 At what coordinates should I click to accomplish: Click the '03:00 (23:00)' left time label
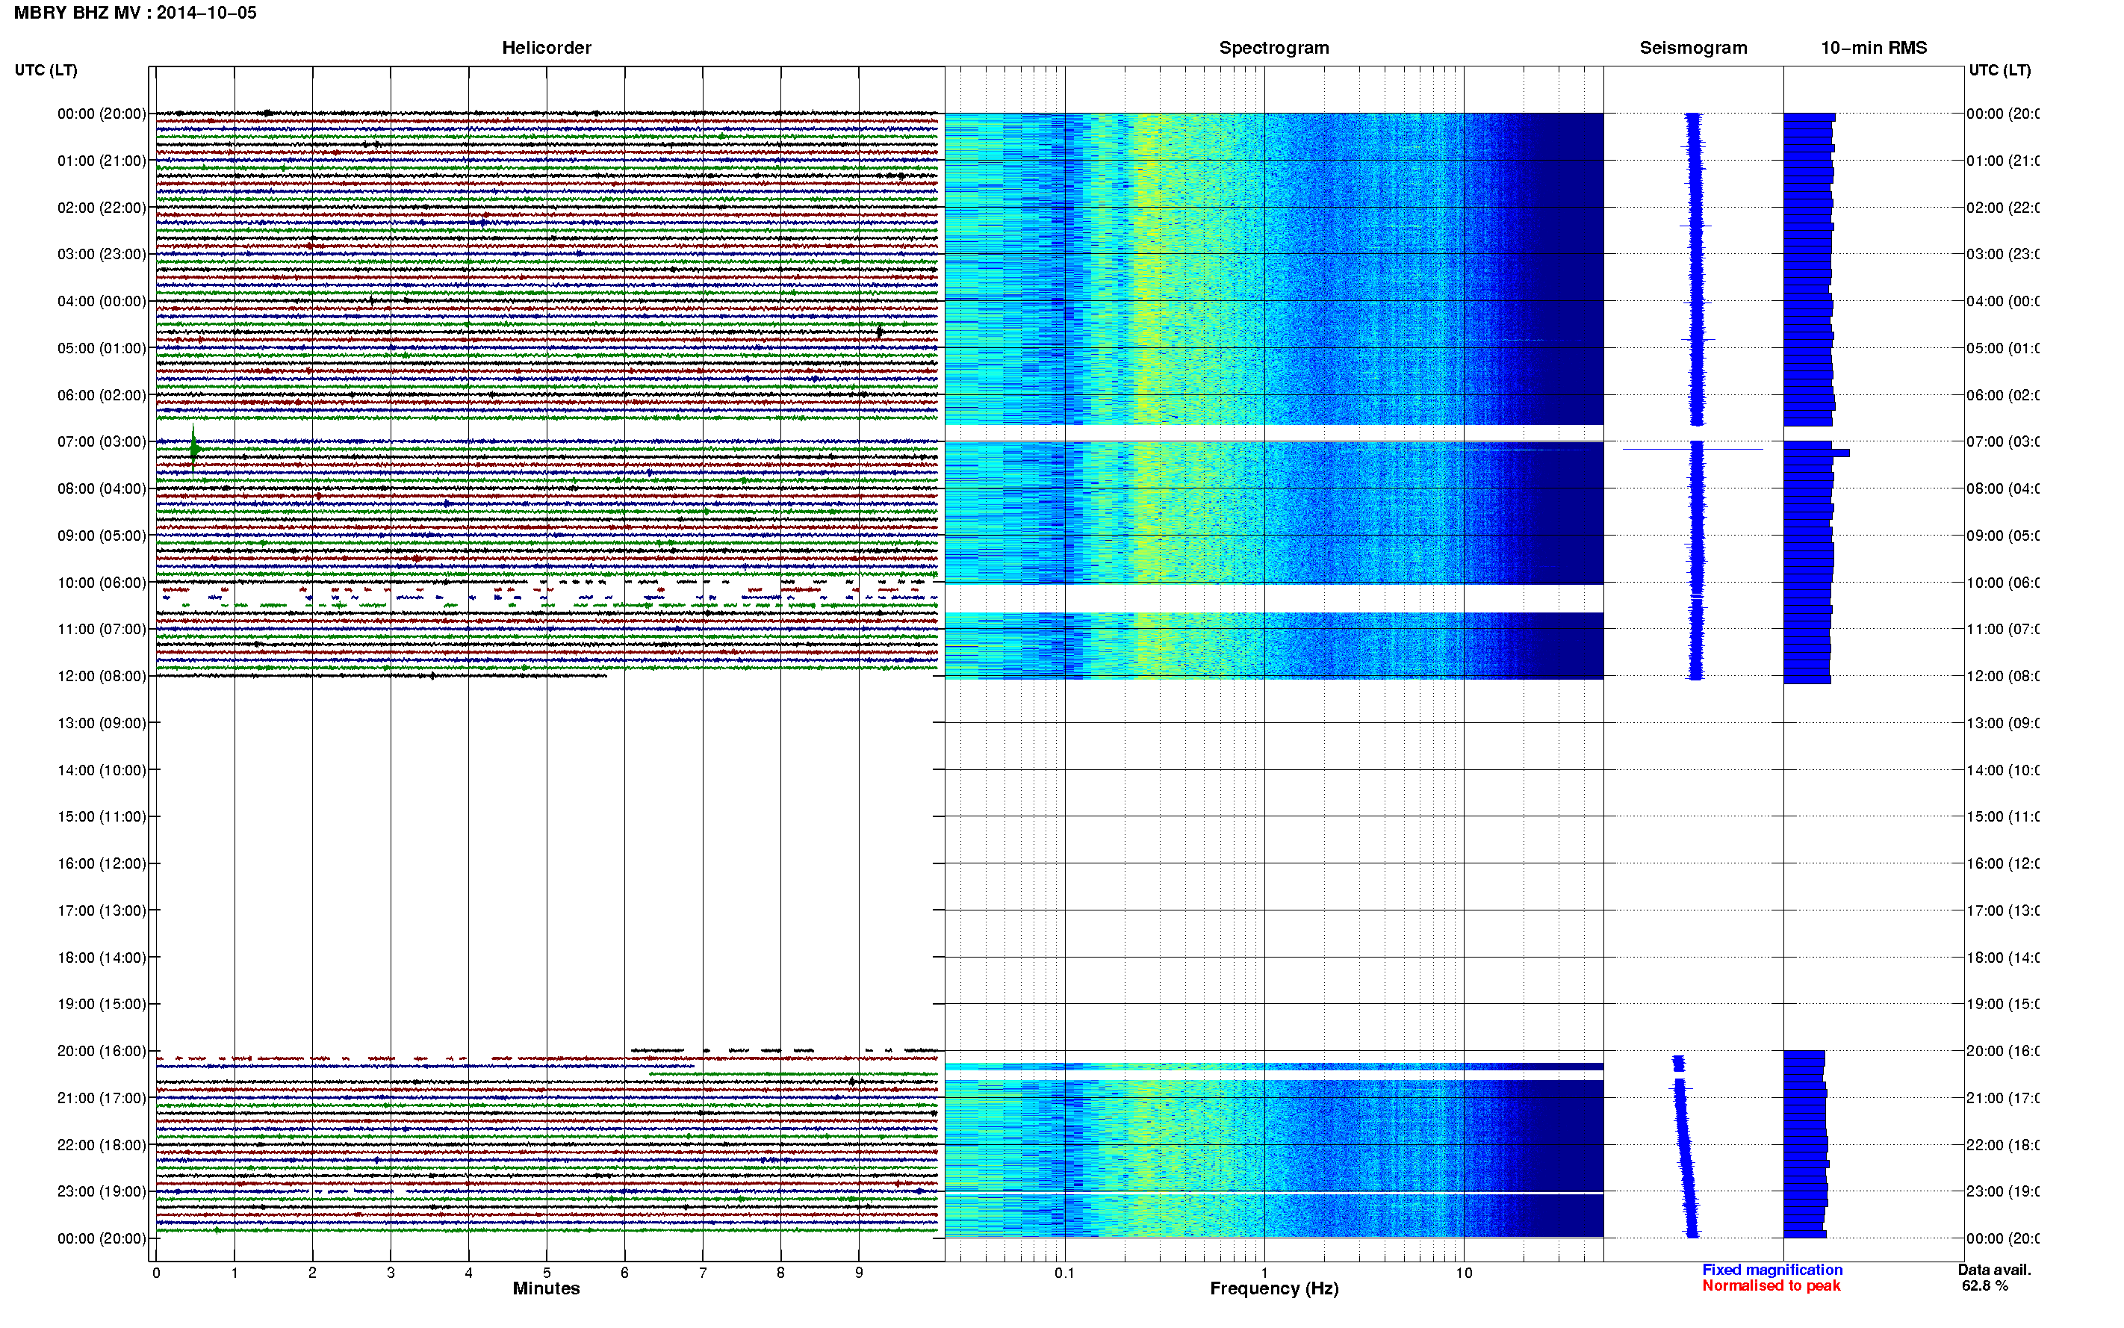[102, 254]
